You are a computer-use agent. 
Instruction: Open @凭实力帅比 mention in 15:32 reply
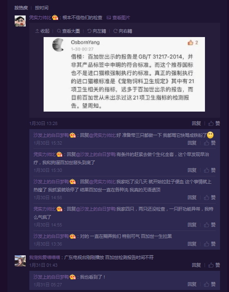tap(102, 135)
